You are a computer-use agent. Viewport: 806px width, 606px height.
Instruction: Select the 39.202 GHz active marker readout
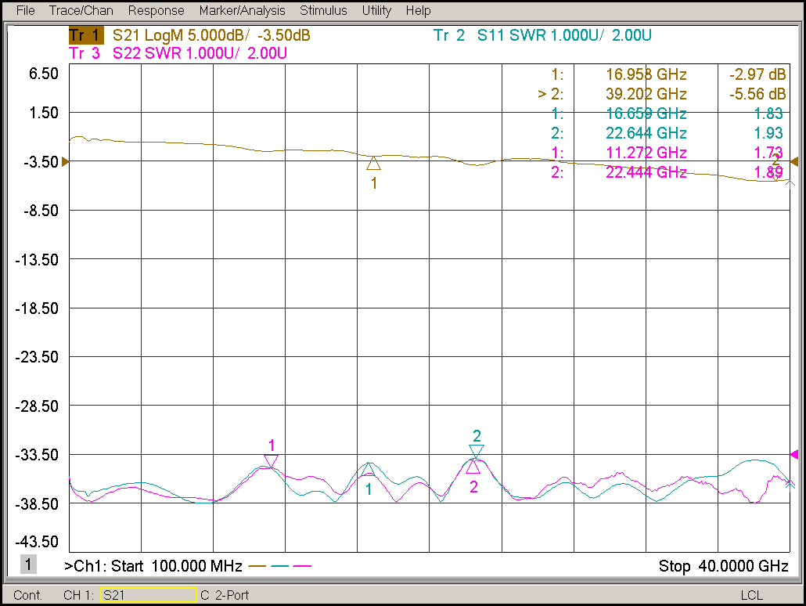646,94
